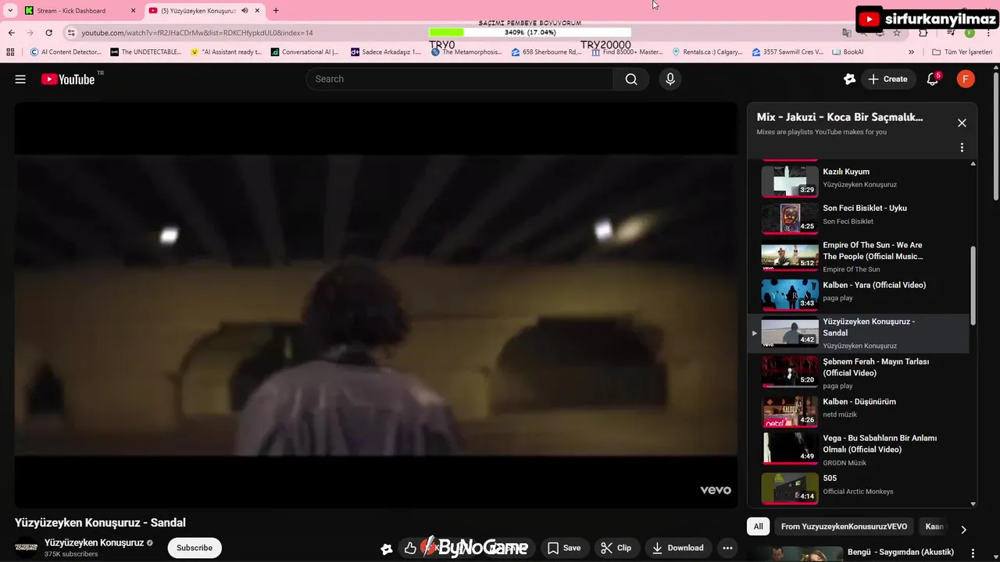This screenshot has width=1000, height=562.
Task: Play 505 by Arctic Monkeys
Action: (858, 487)
